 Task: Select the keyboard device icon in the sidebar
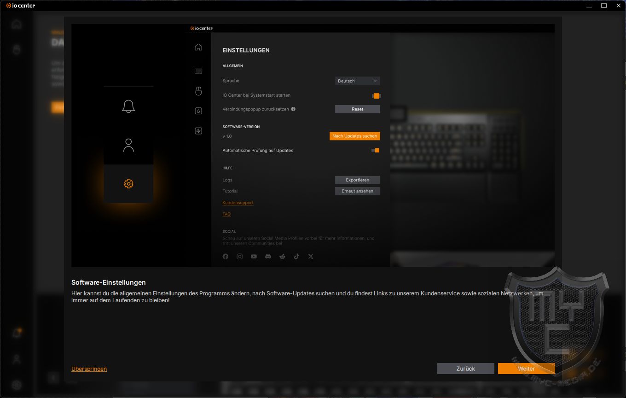coord(198,71)
